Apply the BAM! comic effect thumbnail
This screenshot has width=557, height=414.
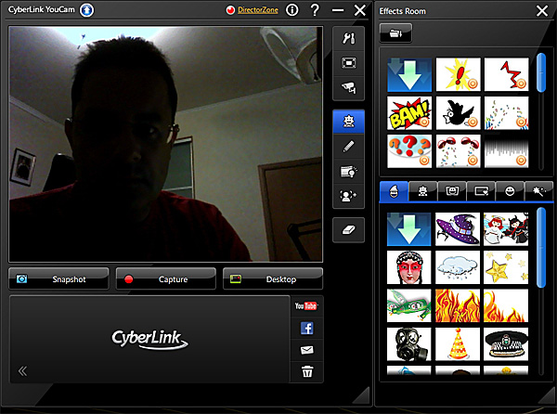(409, 115)
